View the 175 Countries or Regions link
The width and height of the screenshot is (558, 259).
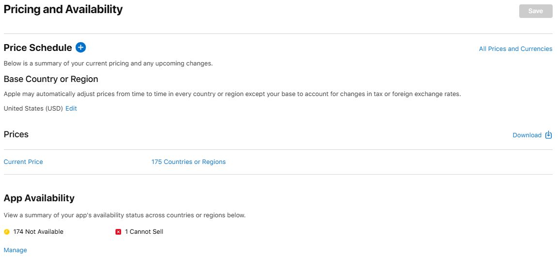click(189, 162)
